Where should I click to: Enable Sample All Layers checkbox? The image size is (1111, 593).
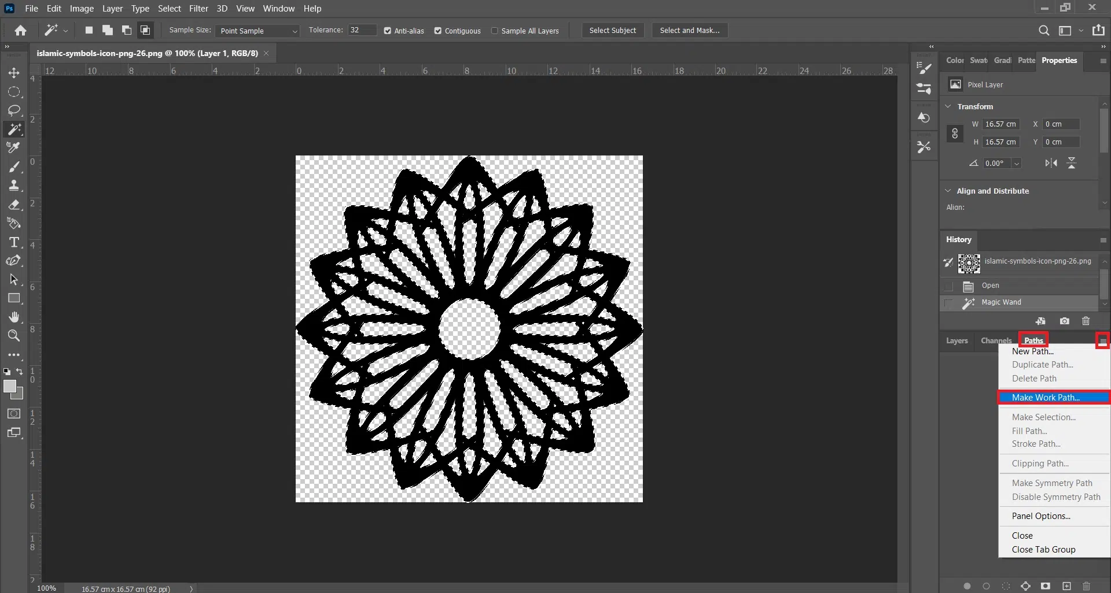(495, 31)
